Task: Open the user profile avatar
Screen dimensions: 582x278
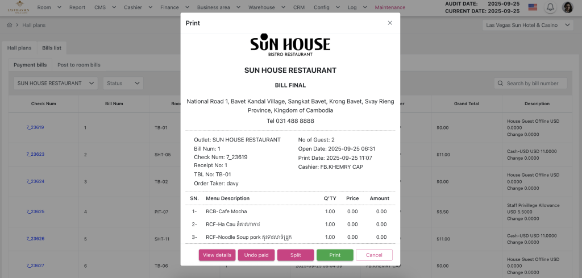Action: tap(567, 7)
